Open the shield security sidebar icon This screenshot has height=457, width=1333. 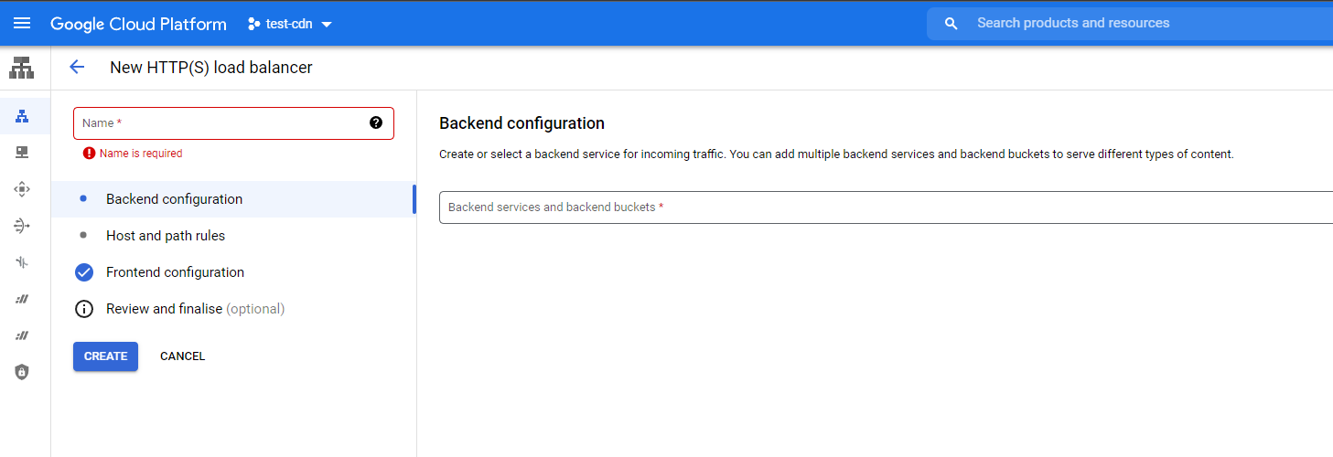[22, 372]
